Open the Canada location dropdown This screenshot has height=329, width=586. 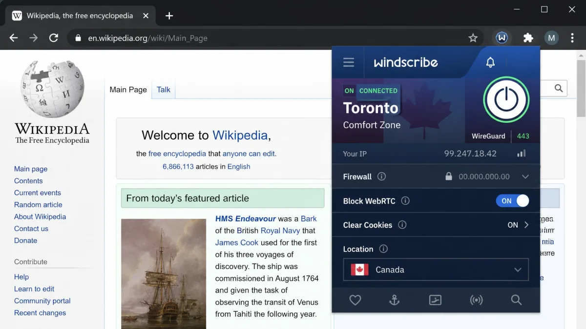[x=436, y=270]
